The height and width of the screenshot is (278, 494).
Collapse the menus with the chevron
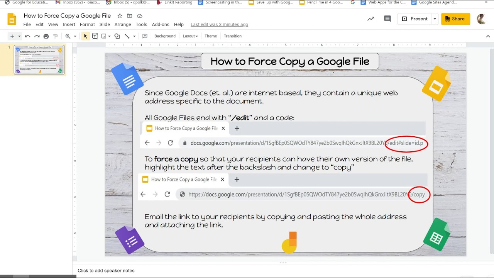(x=488, y=36)
